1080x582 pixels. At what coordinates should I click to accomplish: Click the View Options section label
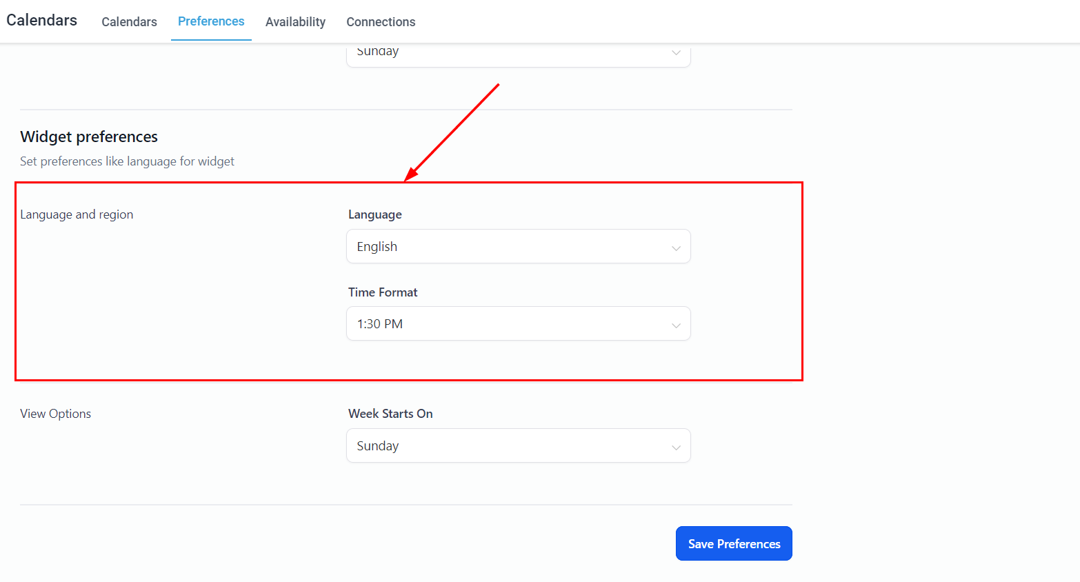[56, 414]
